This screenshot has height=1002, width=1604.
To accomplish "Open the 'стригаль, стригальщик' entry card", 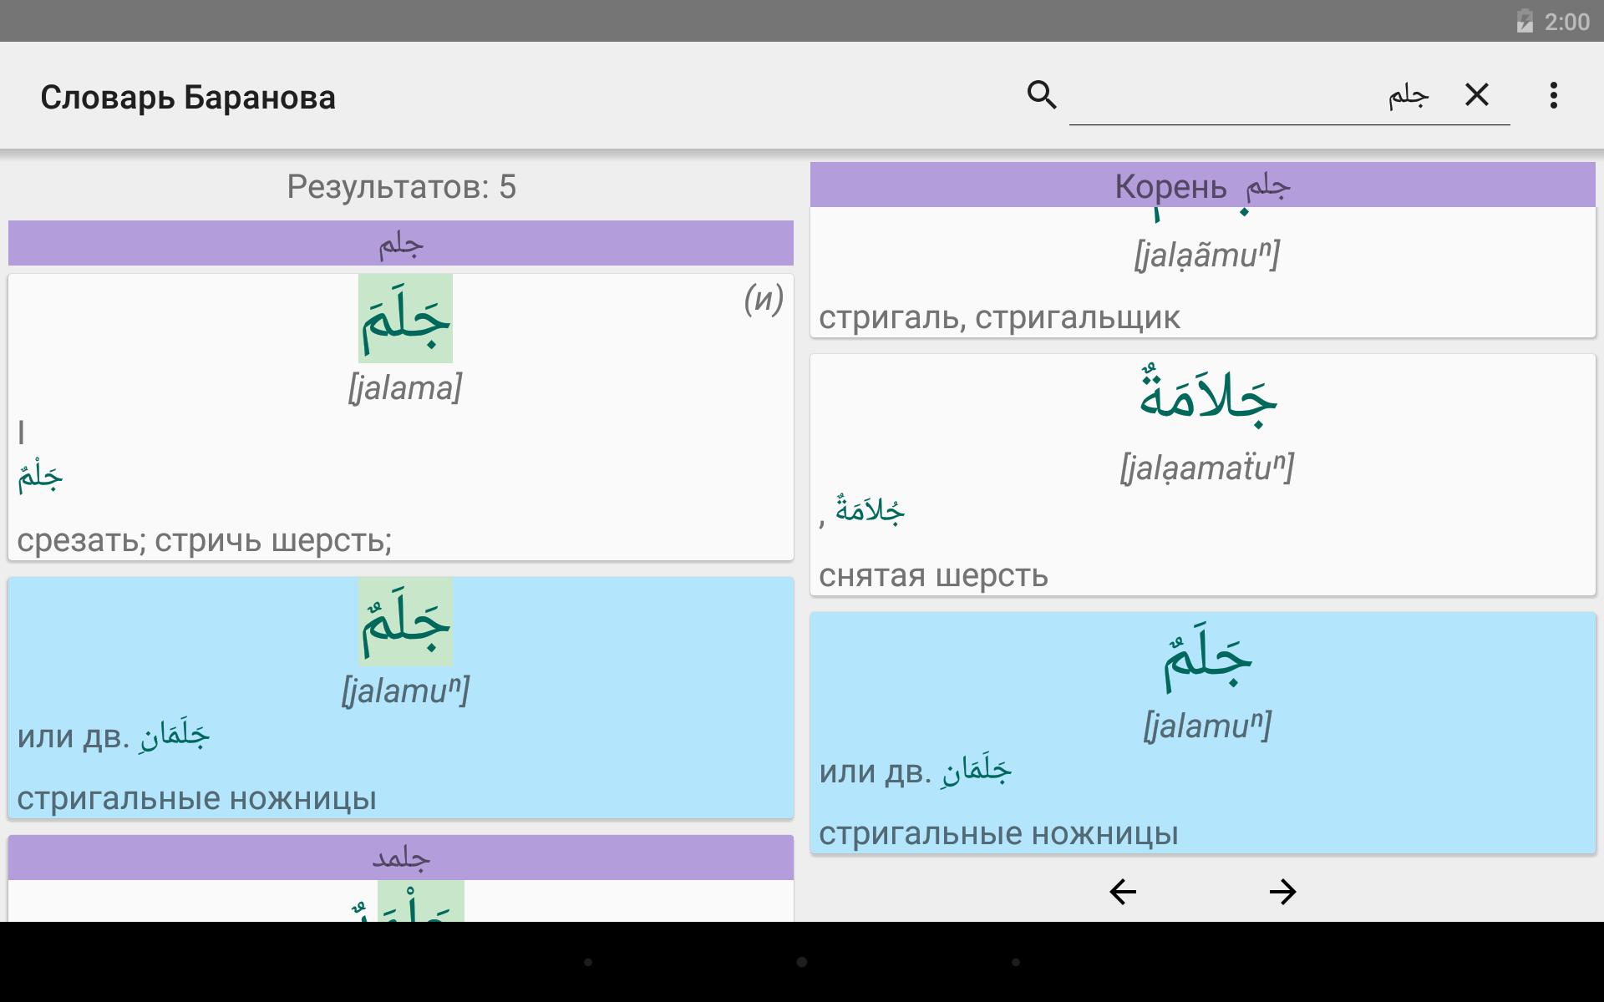I will [x=1203, y=272].
